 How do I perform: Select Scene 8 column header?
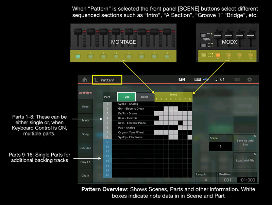pyautogui.click(x=190, y=99)
